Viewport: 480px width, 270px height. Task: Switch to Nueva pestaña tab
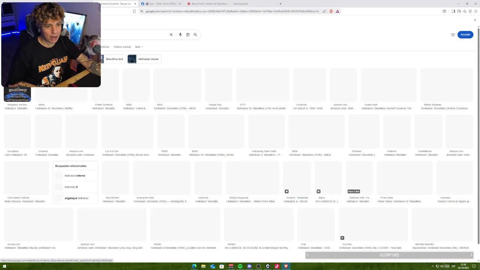241,4
